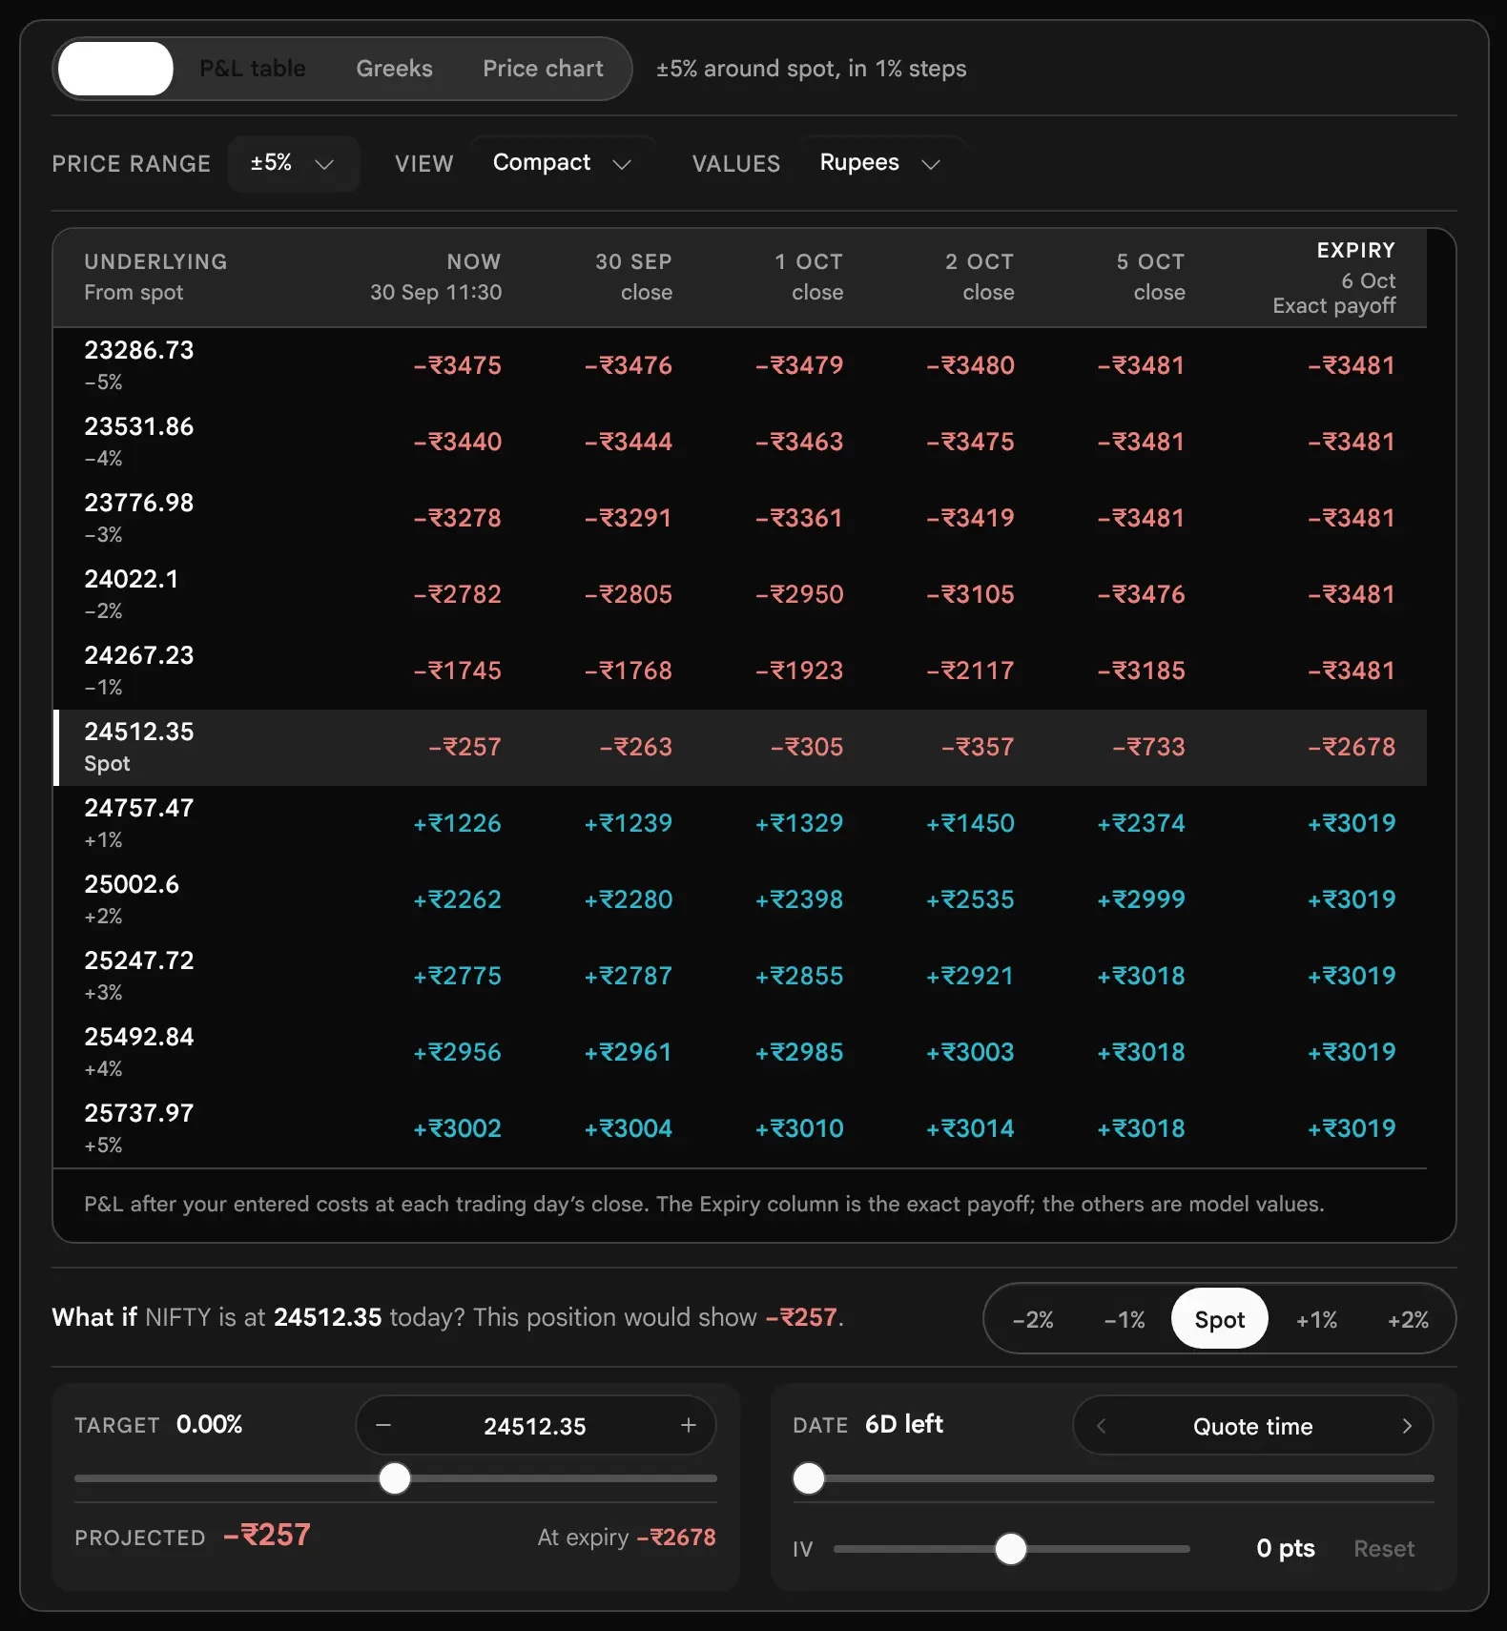Click the UNDERLYING column header

coord(155,277)
